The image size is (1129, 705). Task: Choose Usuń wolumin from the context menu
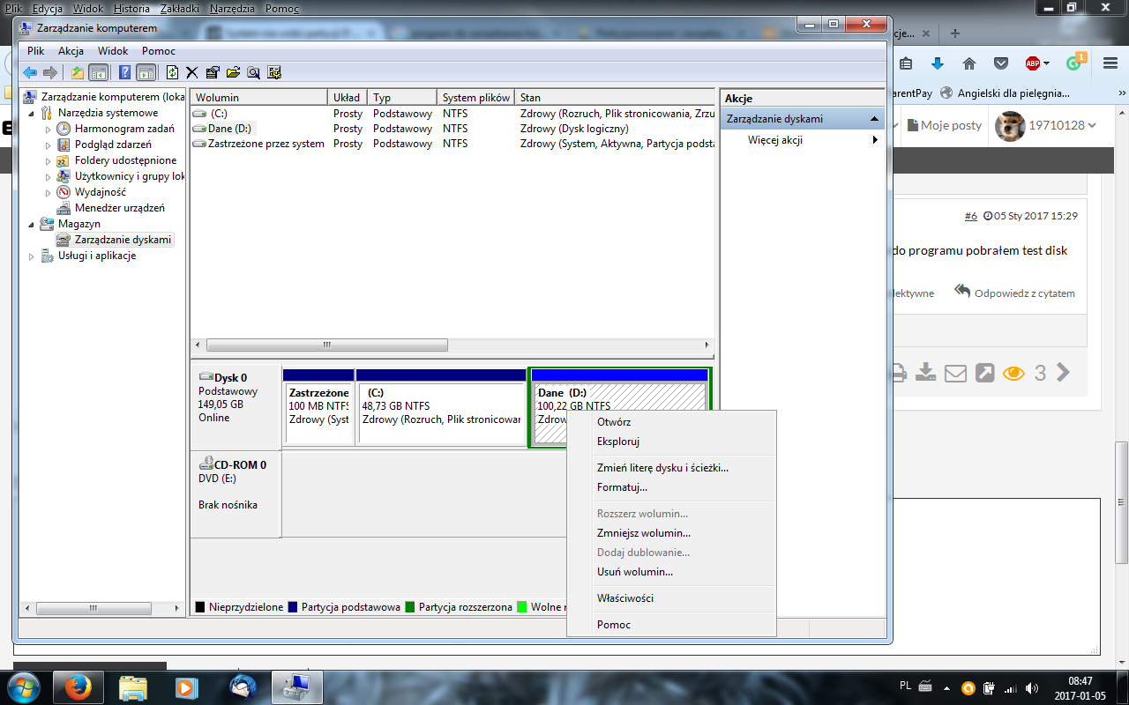(671, 572)
